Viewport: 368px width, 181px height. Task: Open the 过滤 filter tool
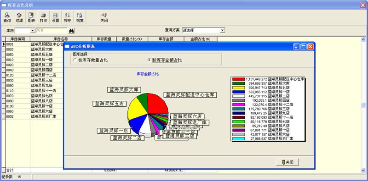point(19,17)
